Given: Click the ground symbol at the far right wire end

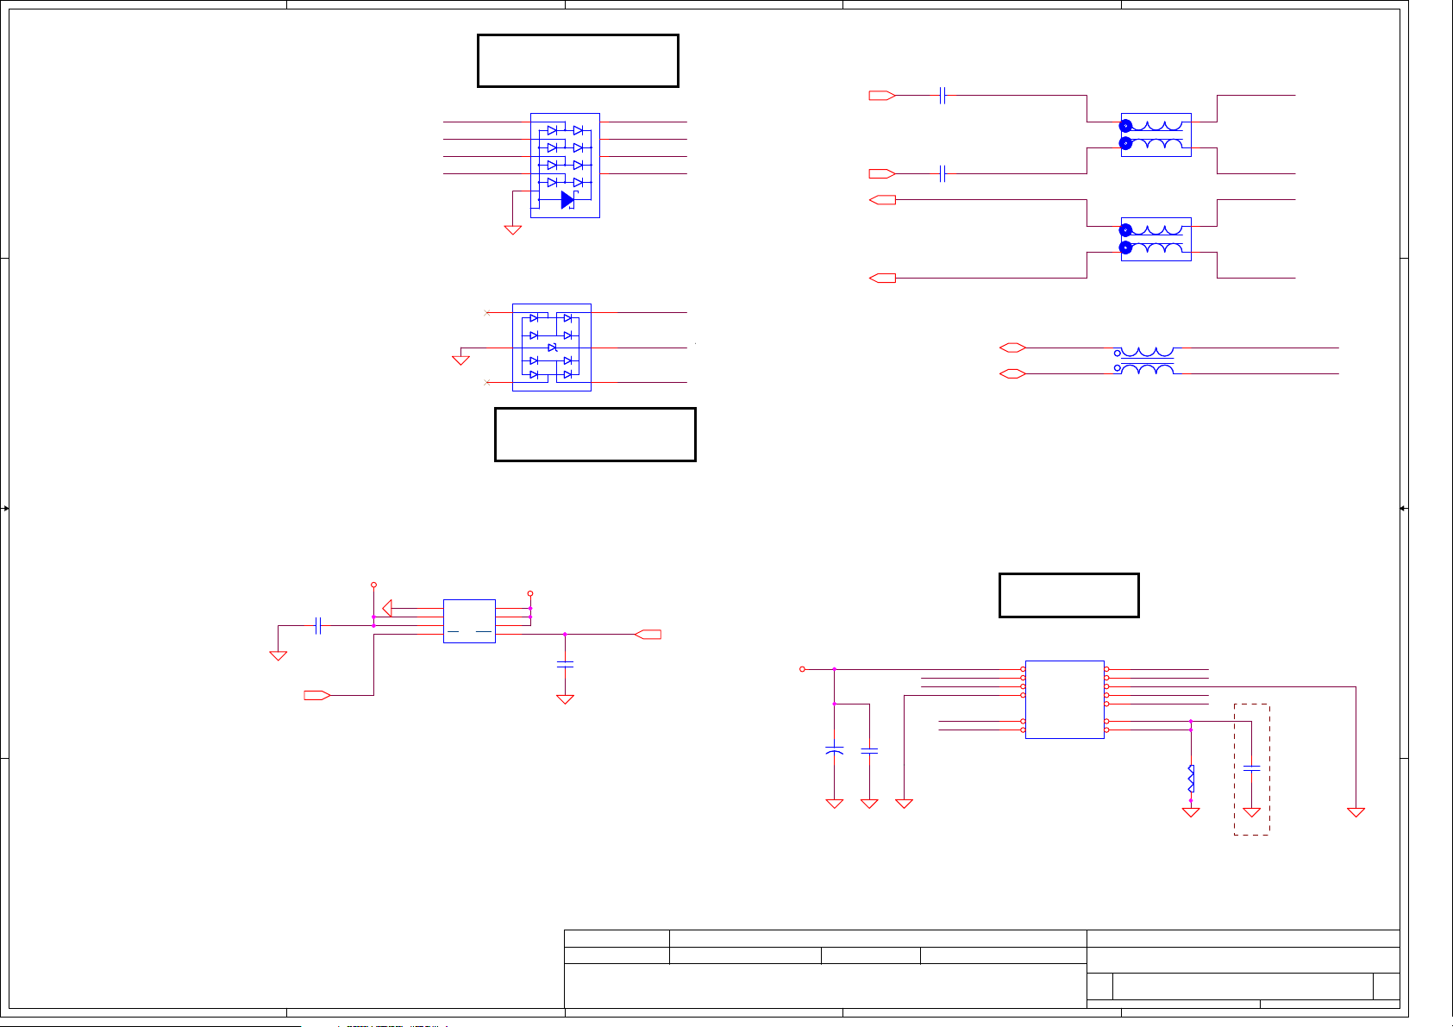Looking at the screenshot, I should tap(1356, 812).
